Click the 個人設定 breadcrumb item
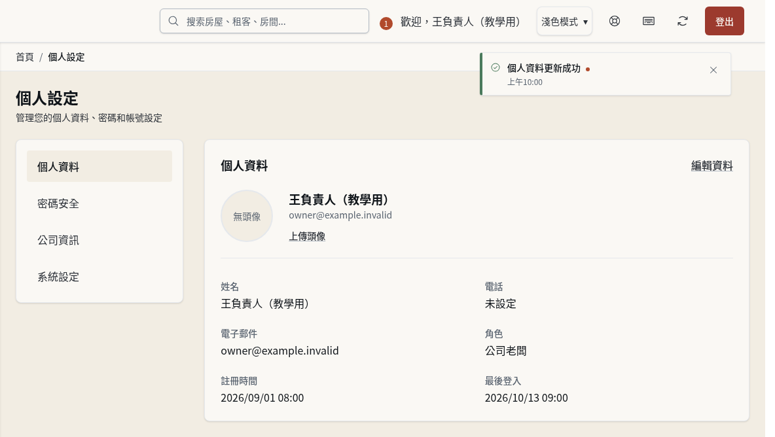775x437 pixels. (x=66, y=57)
